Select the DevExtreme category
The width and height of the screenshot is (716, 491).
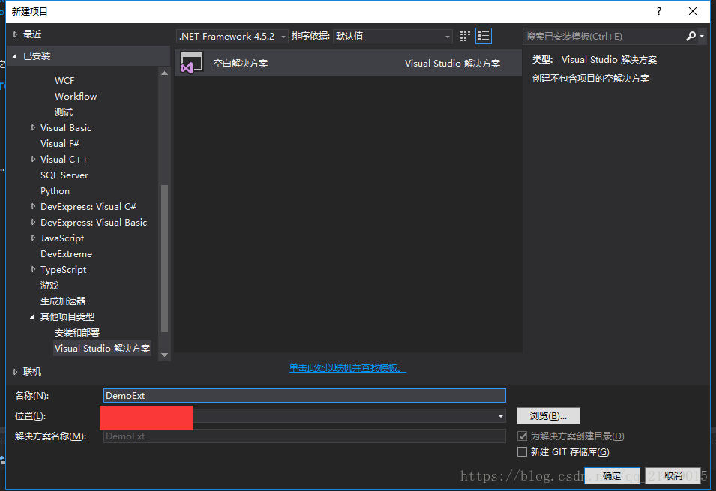tap(67, 253)
